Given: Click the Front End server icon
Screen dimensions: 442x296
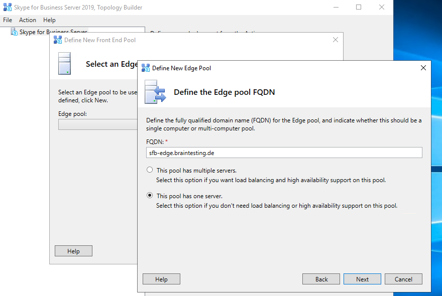Looking at the screenshot, I should click(x=64, y=64).
